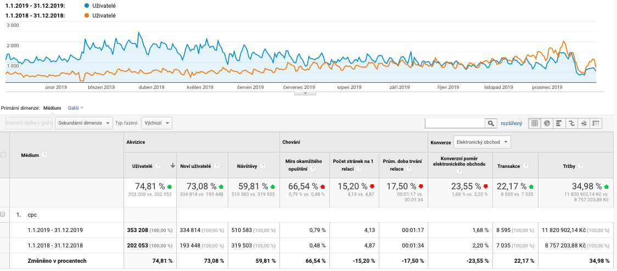The width and height of the screenshot is (617, 271).
Task: Click the 202 053 users value for 2018
Action: pos(138,245)
